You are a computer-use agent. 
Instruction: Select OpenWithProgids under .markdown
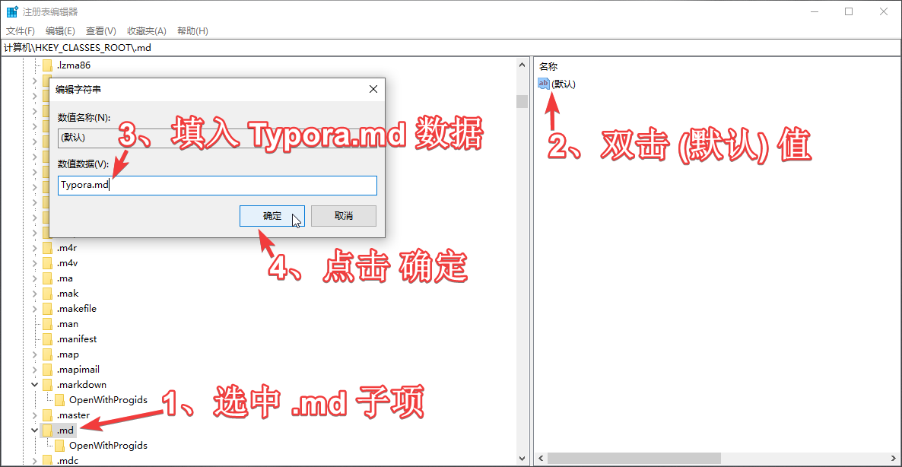[x=108, y=400]
